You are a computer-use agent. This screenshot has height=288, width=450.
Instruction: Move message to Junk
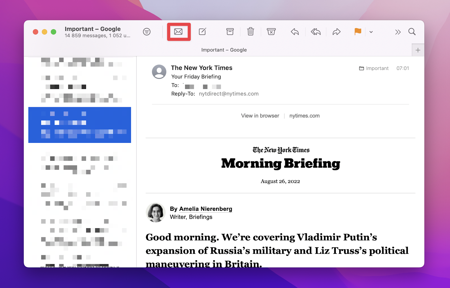click(271, 31)
